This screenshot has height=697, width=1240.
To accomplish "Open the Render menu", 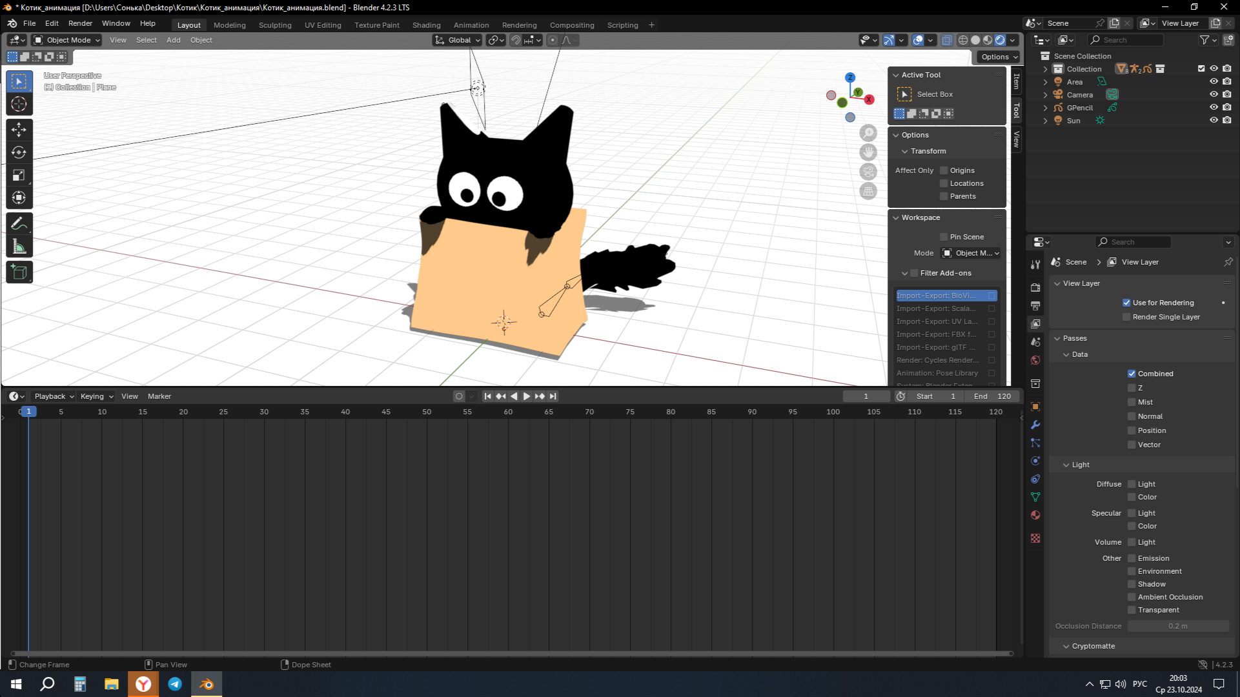I will (x=81, y=23).
